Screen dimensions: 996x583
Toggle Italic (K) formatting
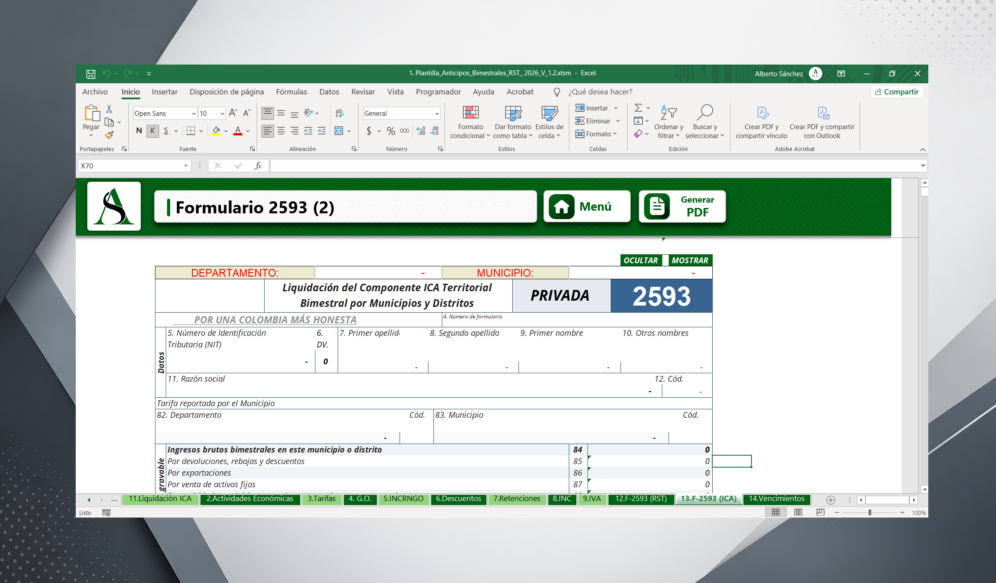152,131
